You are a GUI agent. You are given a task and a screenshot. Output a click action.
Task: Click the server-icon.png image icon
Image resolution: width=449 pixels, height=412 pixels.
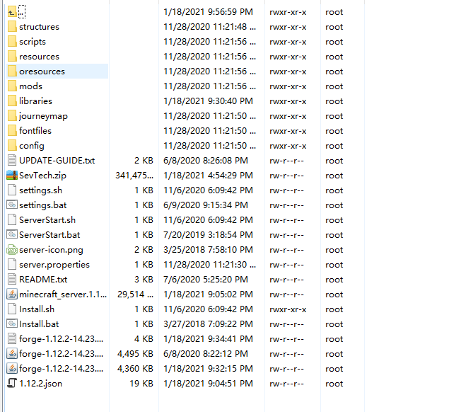(x=12, y=249)
